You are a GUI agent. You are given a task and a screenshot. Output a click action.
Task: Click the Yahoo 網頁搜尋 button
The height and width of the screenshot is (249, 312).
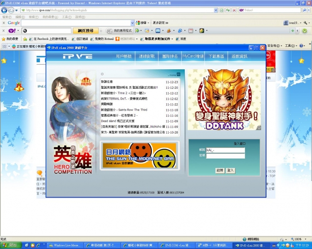pyautogui.click(x=86, y=31)
